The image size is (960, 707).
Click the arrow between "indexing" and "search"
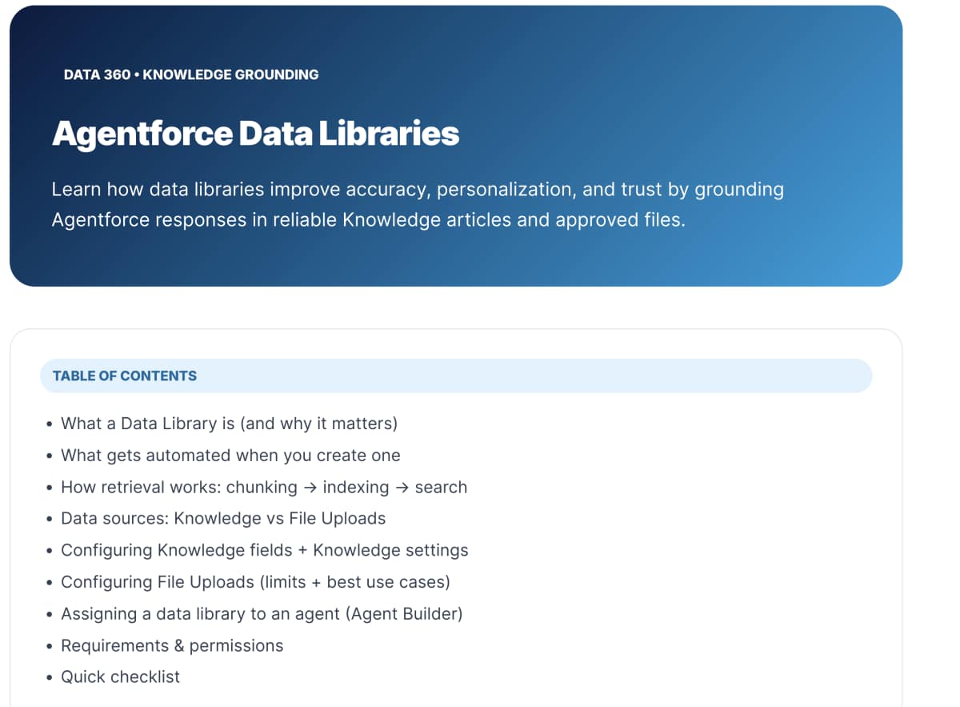coord(402,488)
